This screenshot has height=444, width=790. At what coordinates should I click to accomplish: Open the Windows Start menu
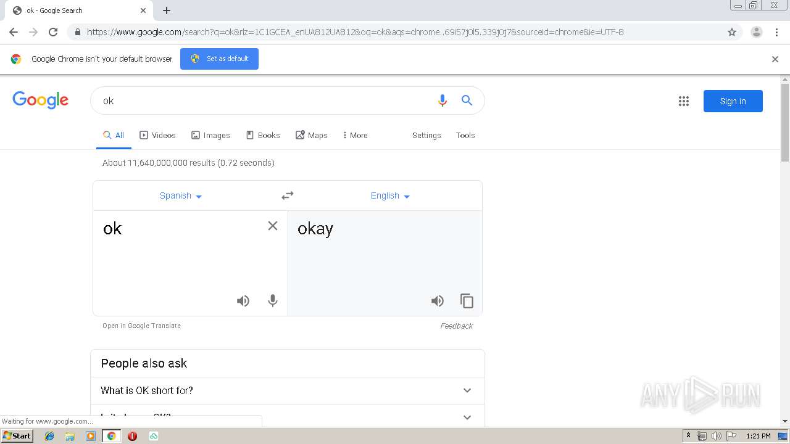click(17, 436)
